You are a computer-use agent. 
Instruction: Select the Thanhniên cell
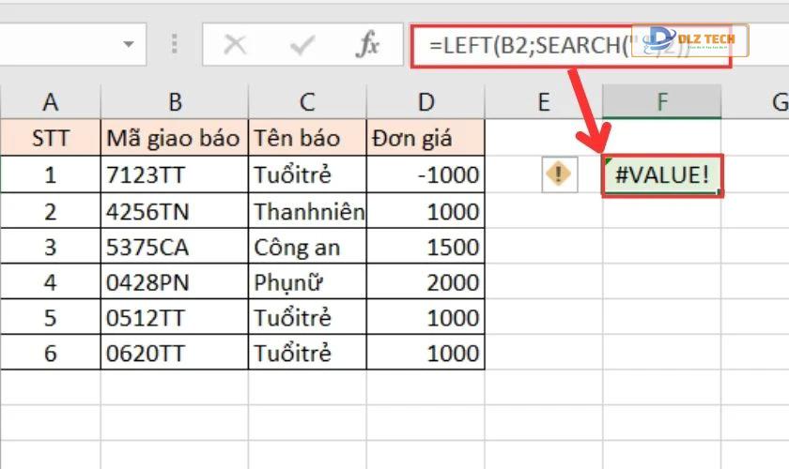click(x=307, y=211)
